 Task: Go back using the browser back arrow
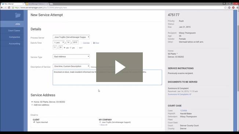click(x=2, y=8)
